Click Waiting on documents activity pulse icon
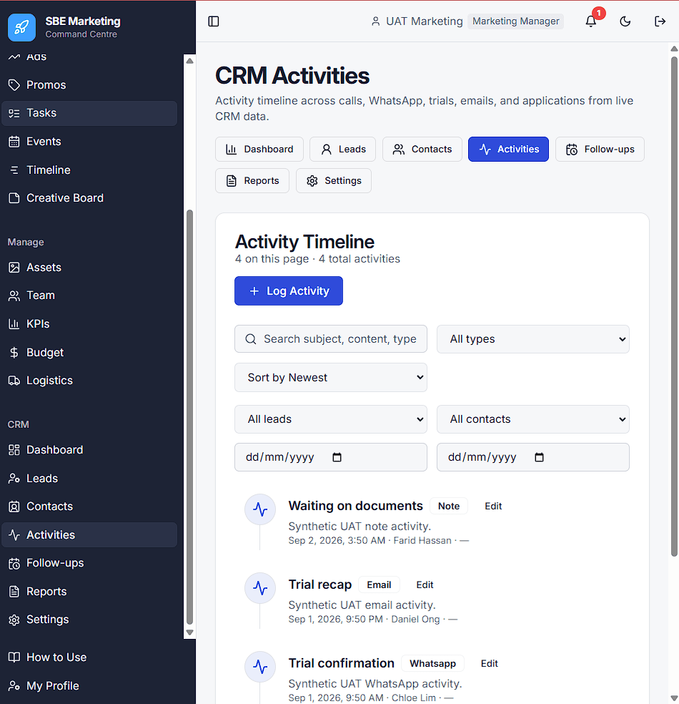This screenshot has width=679, height=704. click(260, 509)
